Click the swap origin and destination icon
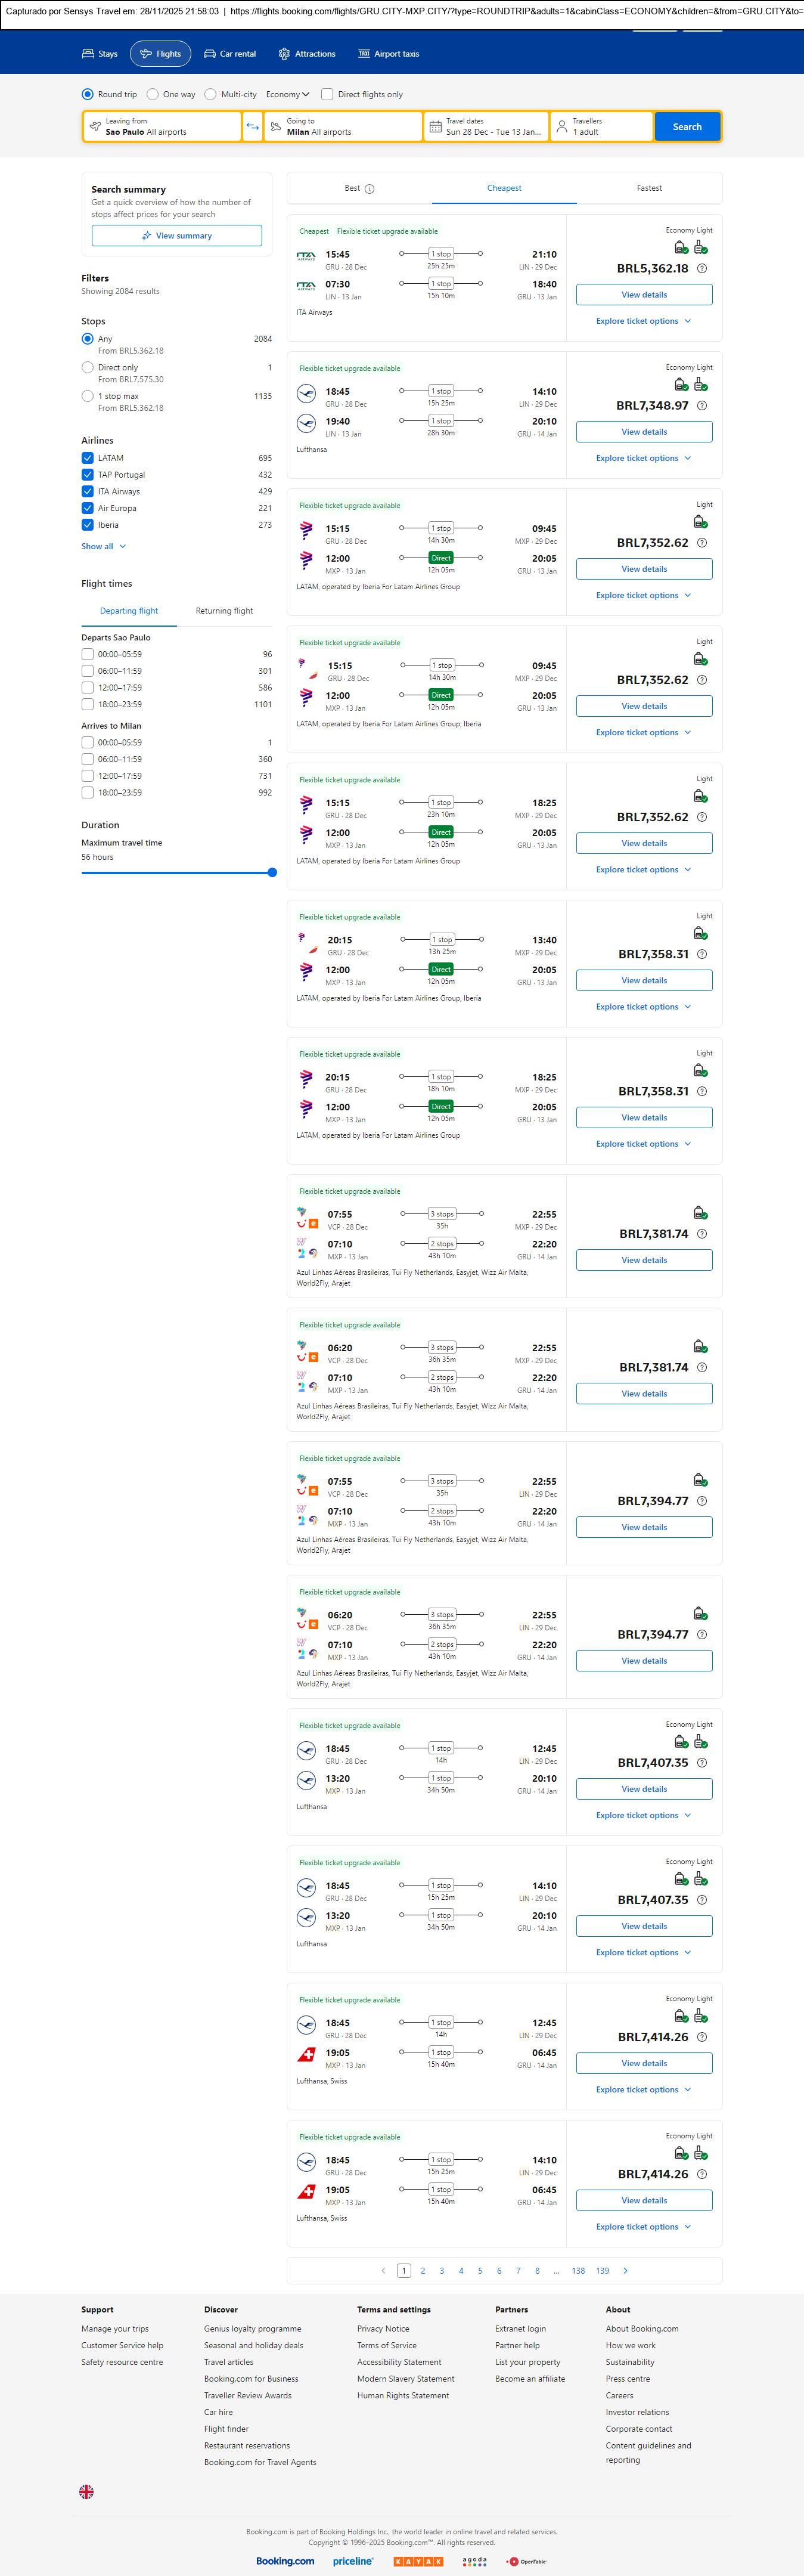804x2576 pixels. click(252, 127)
